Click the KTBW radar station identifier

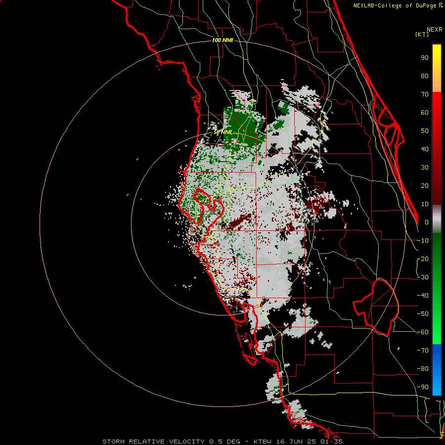point(264,442)
